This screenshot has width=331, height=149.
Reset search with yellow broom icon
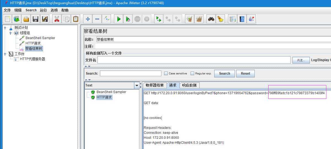(221, 19)
